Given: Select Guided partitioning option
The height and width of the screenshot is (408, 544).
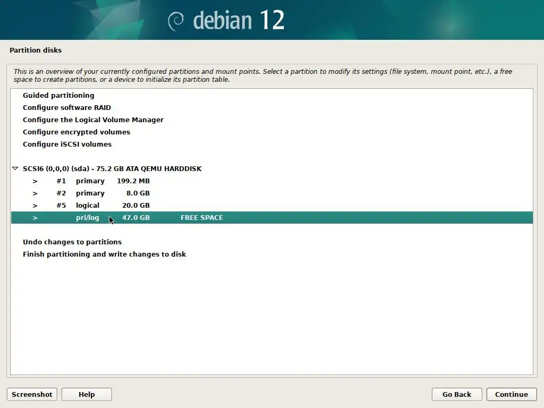Looking at the screenshot, I should coord(272,95).
